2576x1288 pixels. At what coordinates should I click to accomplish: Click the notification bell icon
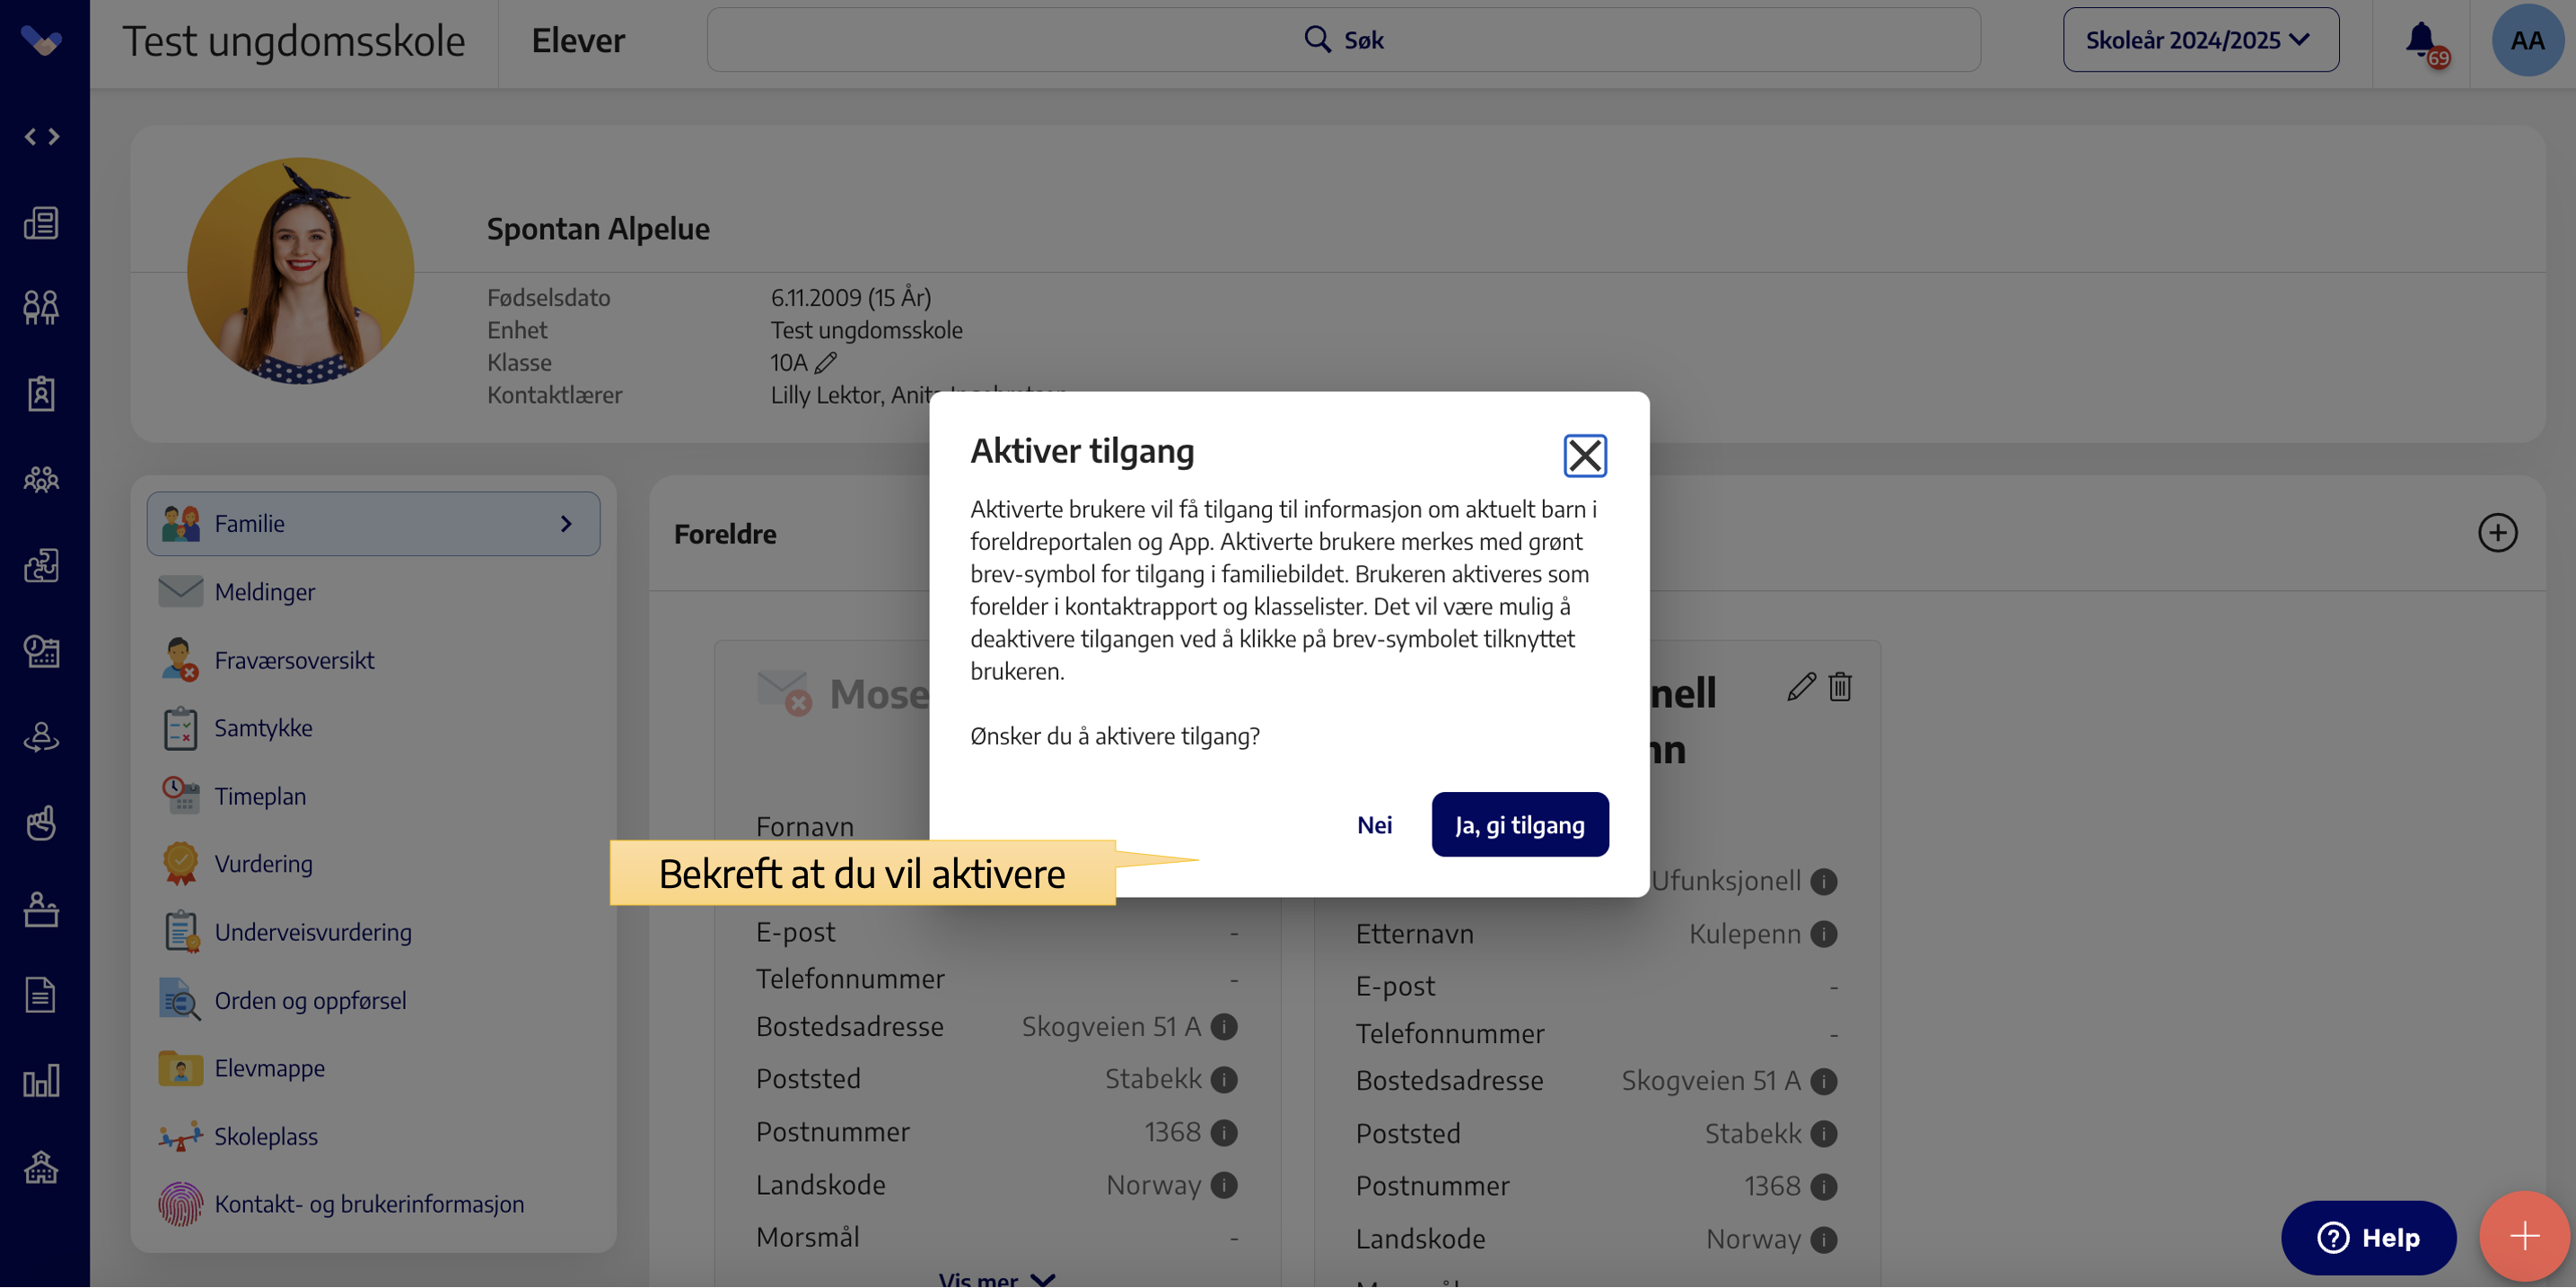[x=2421, y=41]
